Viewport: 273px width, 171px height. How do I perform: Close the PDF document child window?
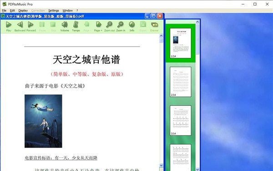coord(160,16)
